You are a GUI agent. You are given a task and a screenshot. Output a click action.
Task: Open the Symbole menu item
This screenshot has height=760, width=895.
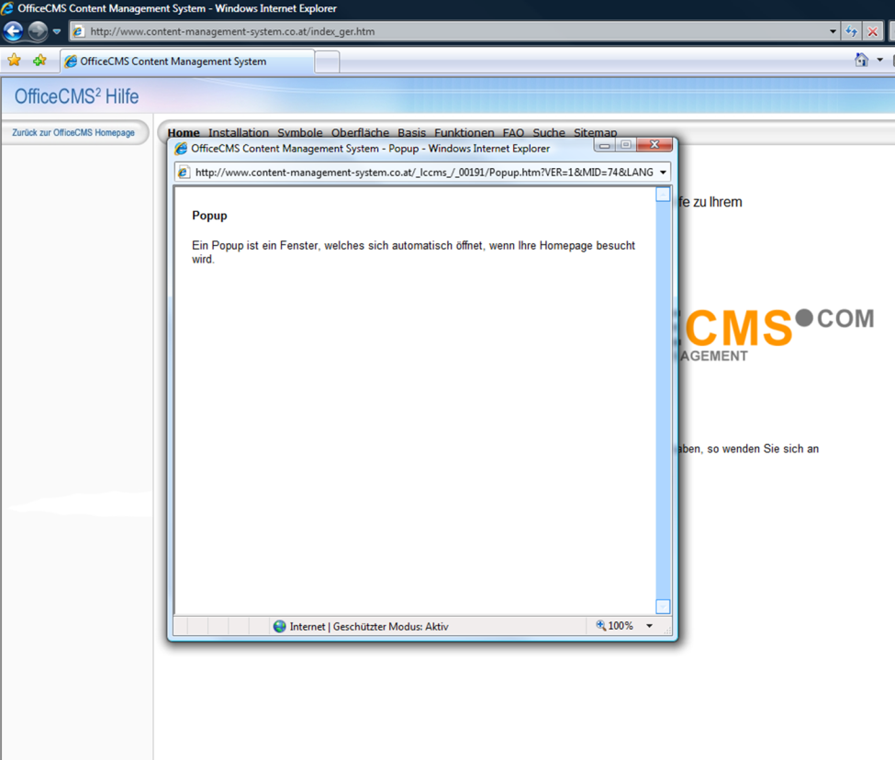click(x=299, y=132)
